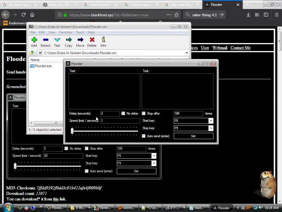Bookmark this page with the star
This screenshot has height=212, width=282.
[x=177, y=15]
